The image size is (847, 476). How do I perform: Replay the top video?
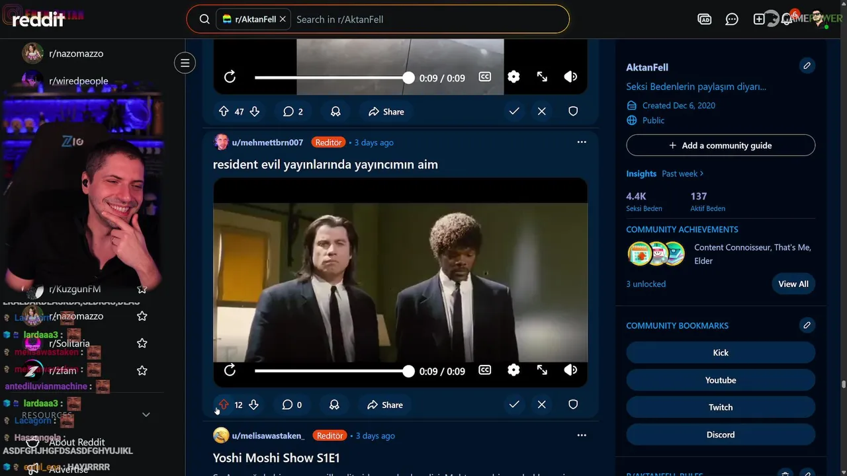click(x=230, y=77)
